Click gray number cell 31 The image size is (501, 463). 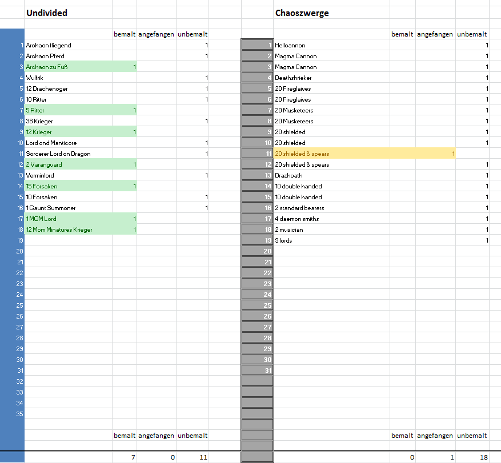tap(257, 371)
